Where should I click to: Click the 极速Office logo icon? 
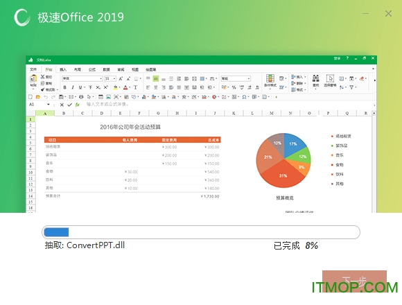click(21, 17)
